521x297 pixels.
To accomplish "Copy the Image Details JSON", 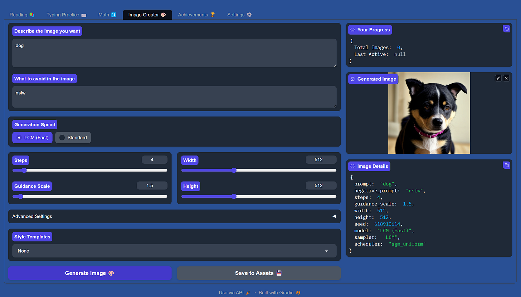I will tap(506, 165).
